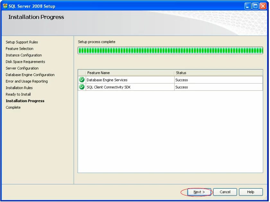The image size is (270, 202).
Task: Select the Feature Selection step
Action: pos(20,49)
